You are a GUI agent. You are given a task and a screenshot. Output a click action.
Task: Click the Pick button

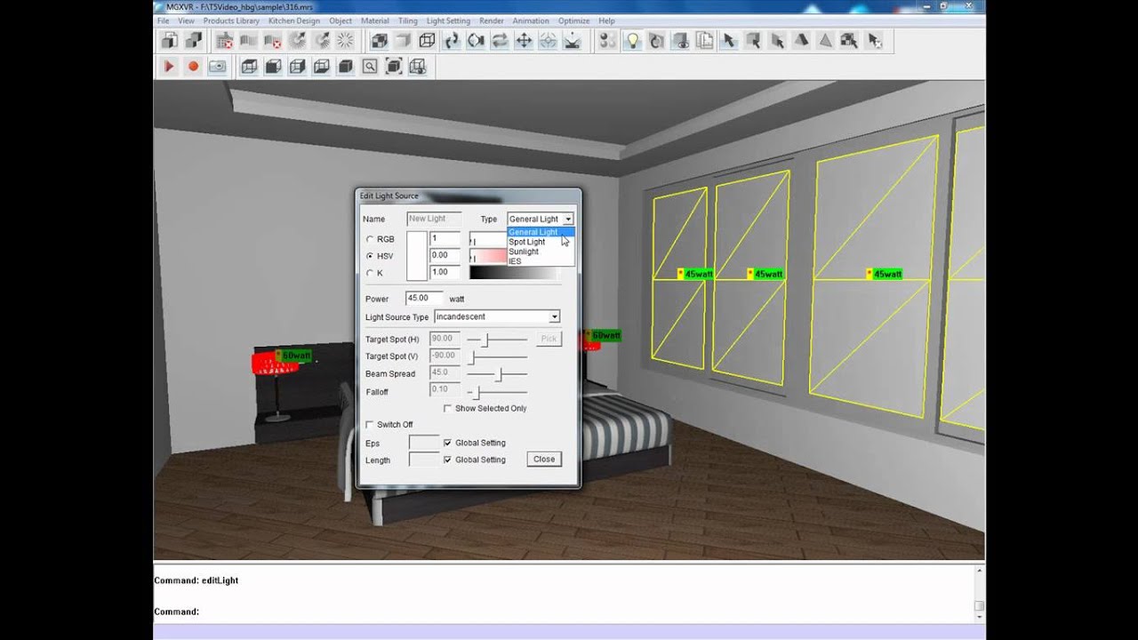click(x=549, y=339)
